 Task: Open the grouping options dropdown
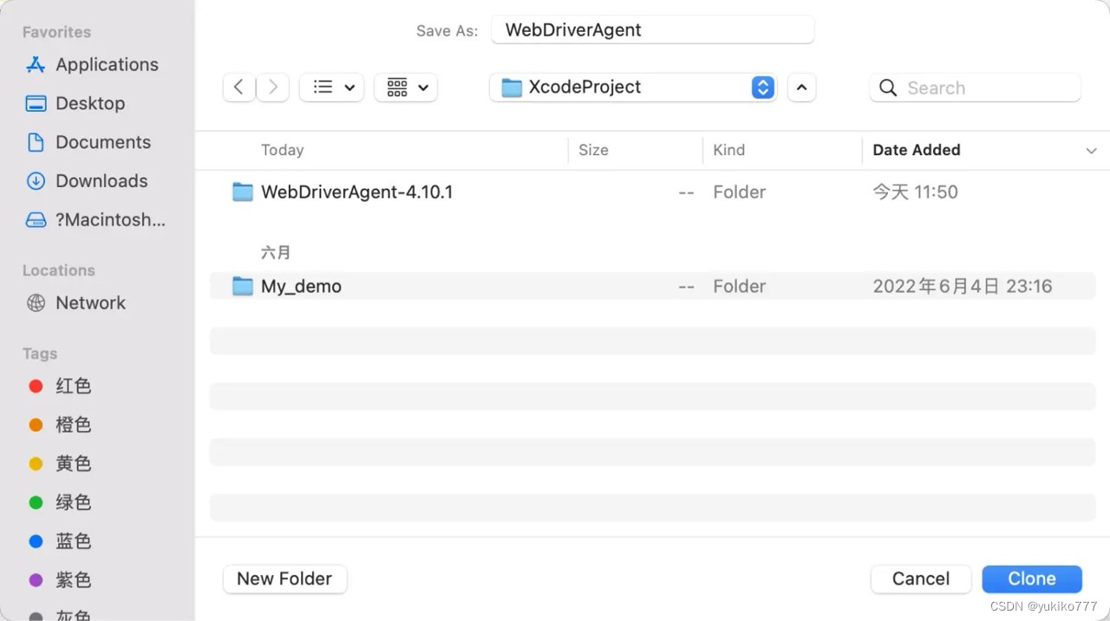click(406, 87)
